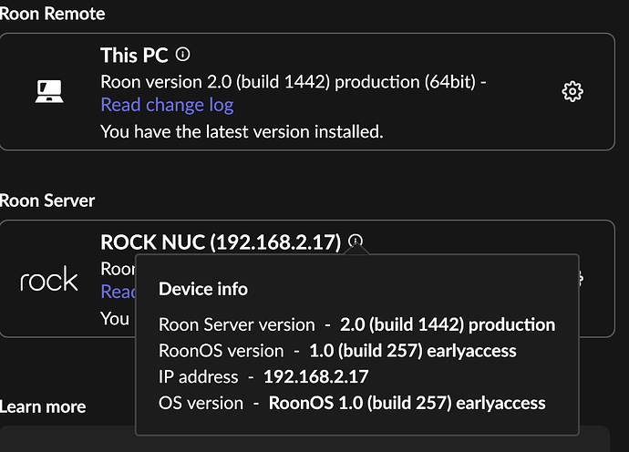Click RoonOS version 1.0 build 257 value
Viewport: 629px width, 452px height.
(413, 351)
